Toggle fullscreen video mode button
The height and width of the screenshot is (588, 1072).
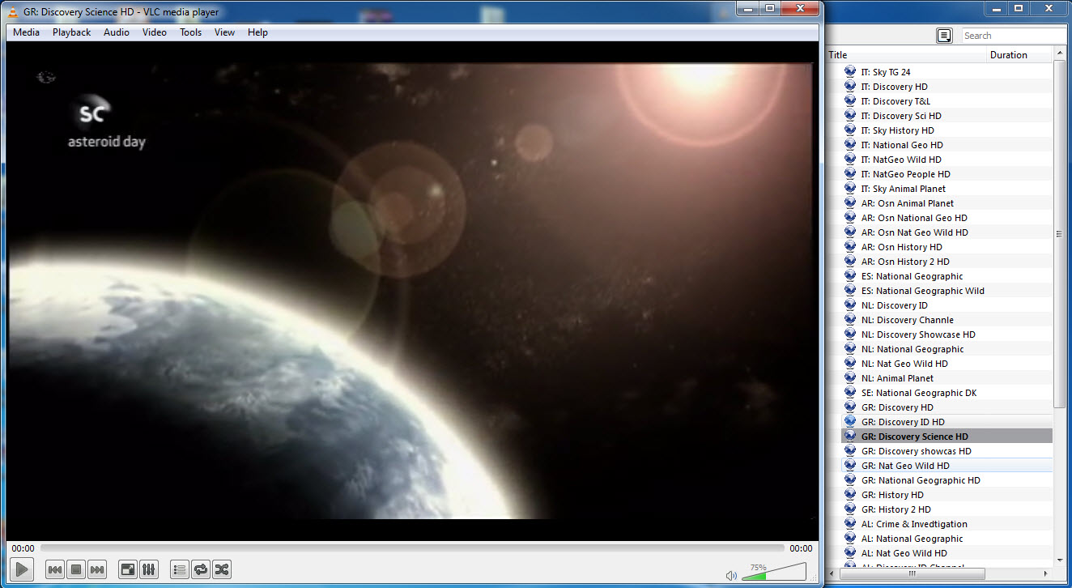tap(128, 569)
